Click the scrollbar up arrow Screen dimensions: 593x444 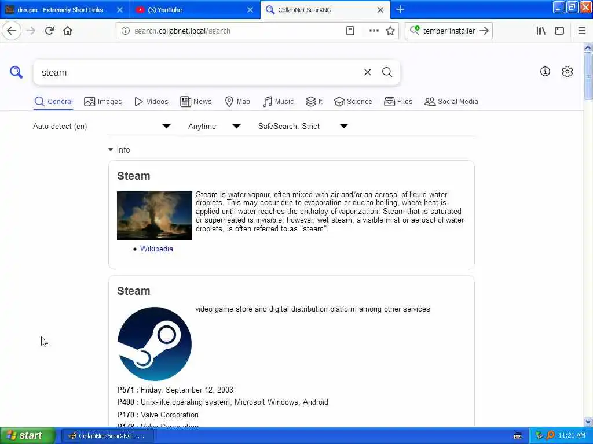point(588,47)
